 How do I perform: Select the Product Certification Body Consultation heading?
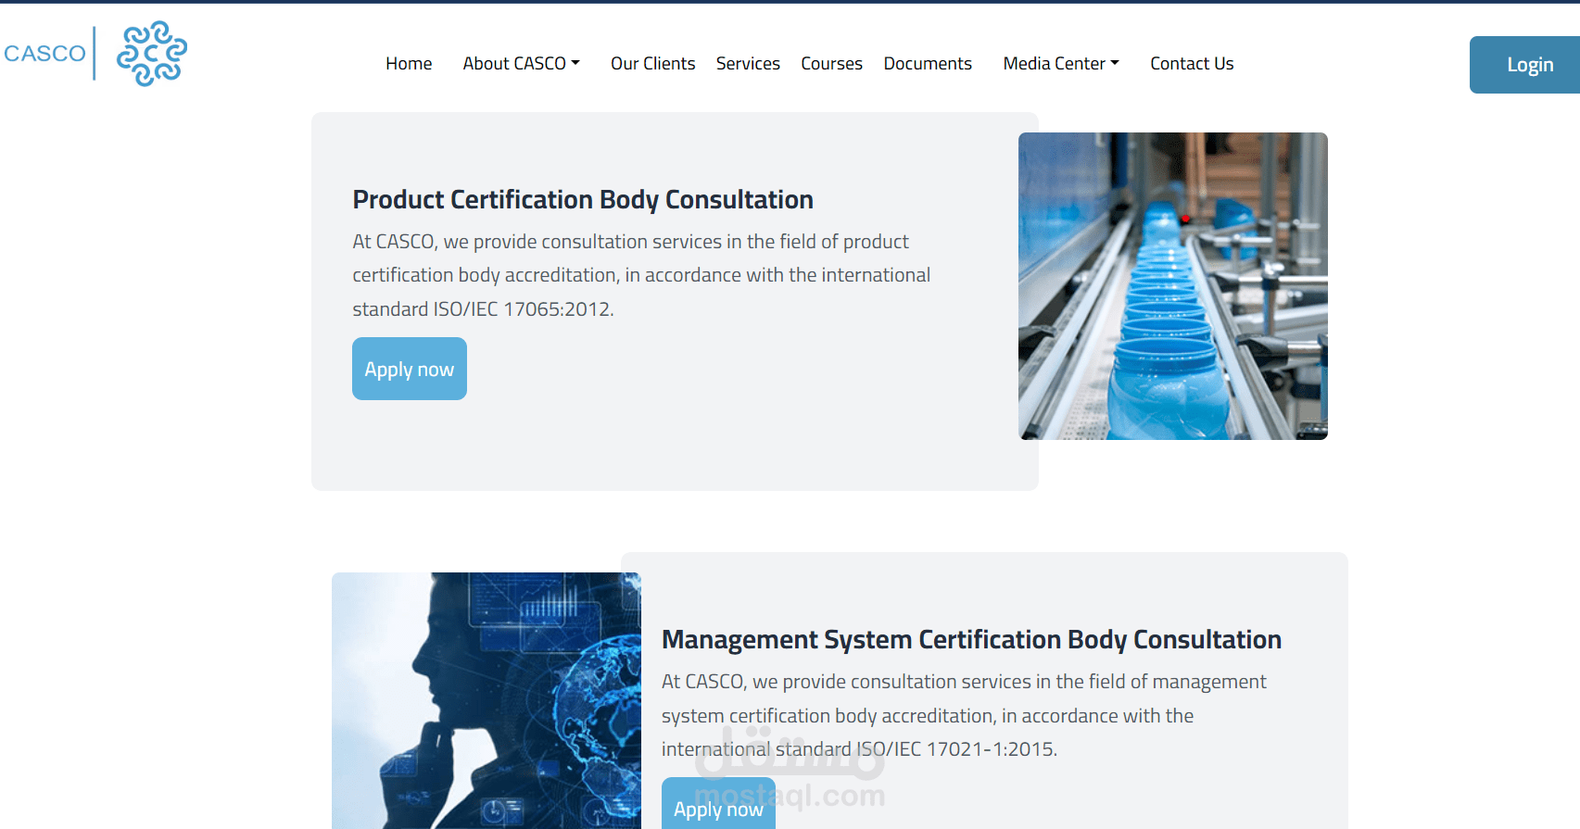point(583,200)
